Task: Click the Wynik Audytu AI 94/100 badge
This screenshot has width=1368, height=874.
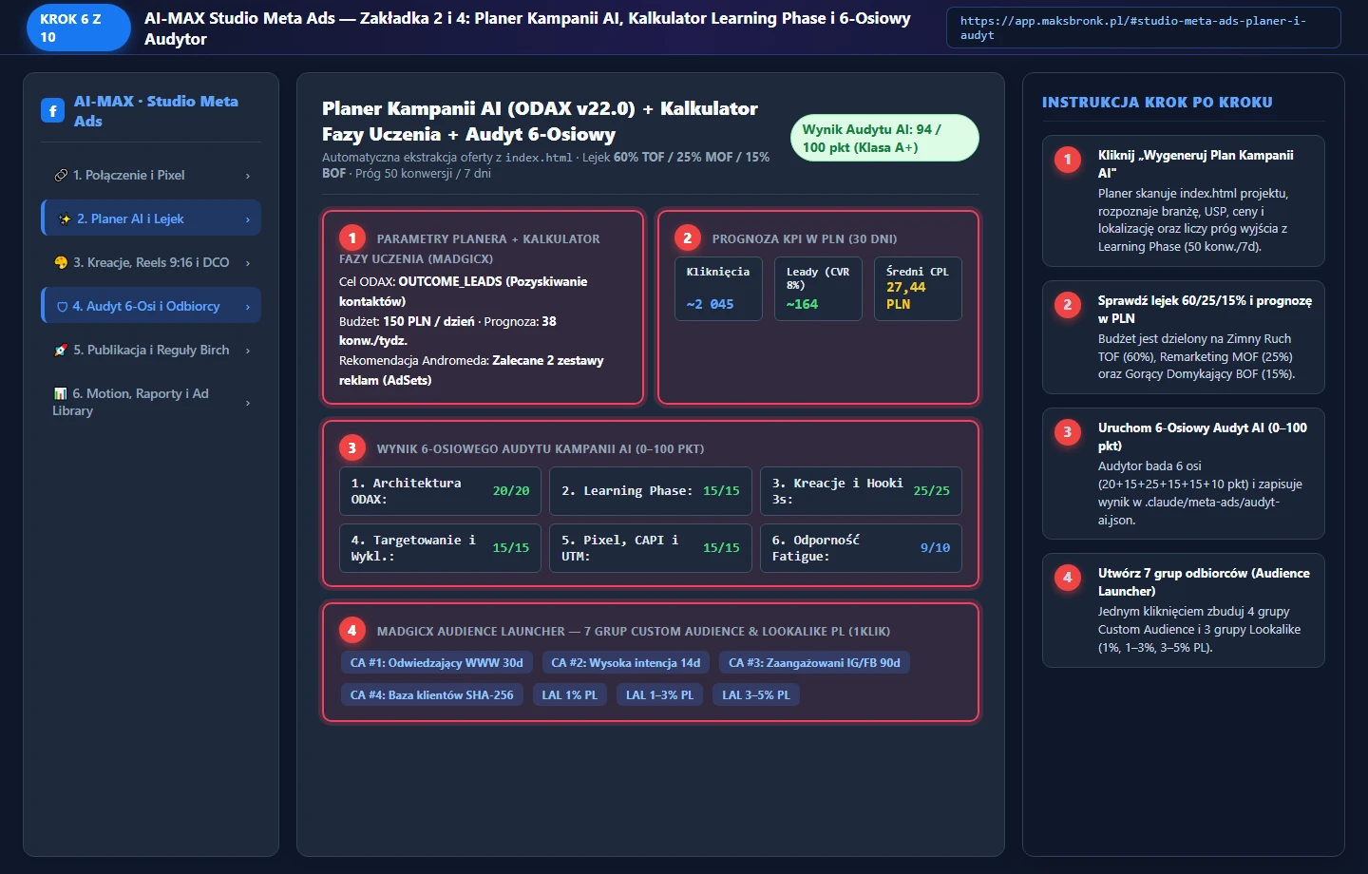Action: 884,138
